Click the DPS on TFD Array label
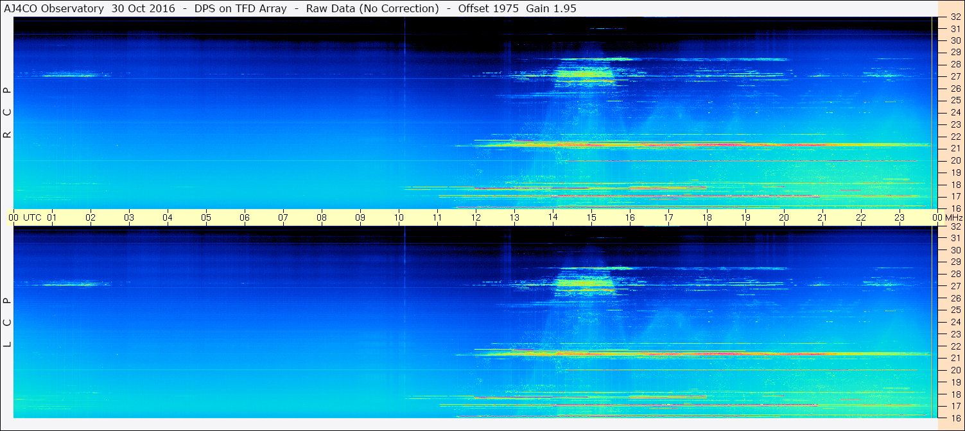Image resolution: width=965 pixels, height=431 pixels. tap(241, 8)
